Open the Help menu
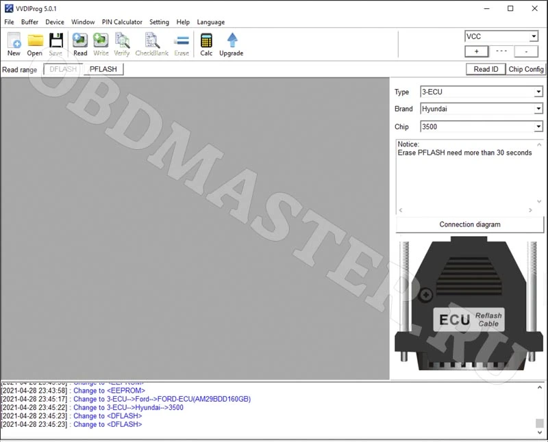Viewport: 548px width, 442px height. pos(183,22)
